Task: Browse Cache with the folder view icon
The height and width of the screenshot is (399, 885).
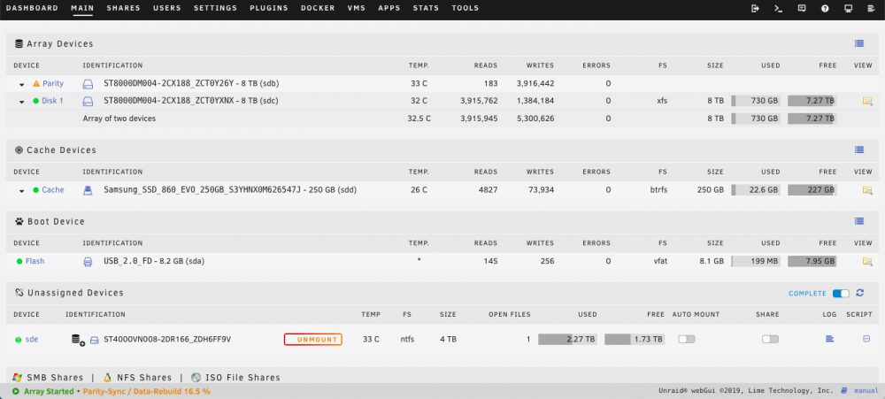Action: point(867,190)
